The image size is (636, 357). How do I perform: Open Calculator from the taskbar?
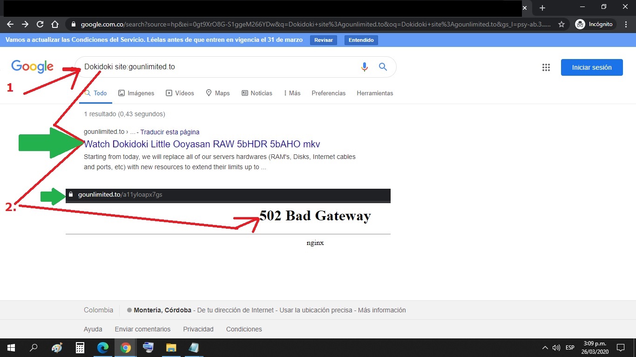(80, 348)
